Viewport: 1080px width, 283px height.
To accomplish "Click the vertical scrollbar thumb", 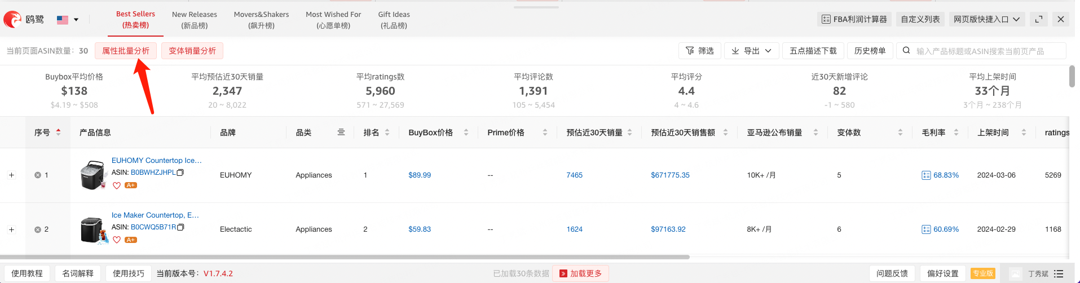I will (x=1072, y=77).
